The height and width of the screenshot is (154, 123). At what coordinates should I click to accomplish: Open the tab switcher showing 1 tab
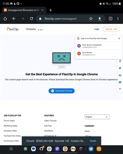pyautogui.click(x=111, y=19)
